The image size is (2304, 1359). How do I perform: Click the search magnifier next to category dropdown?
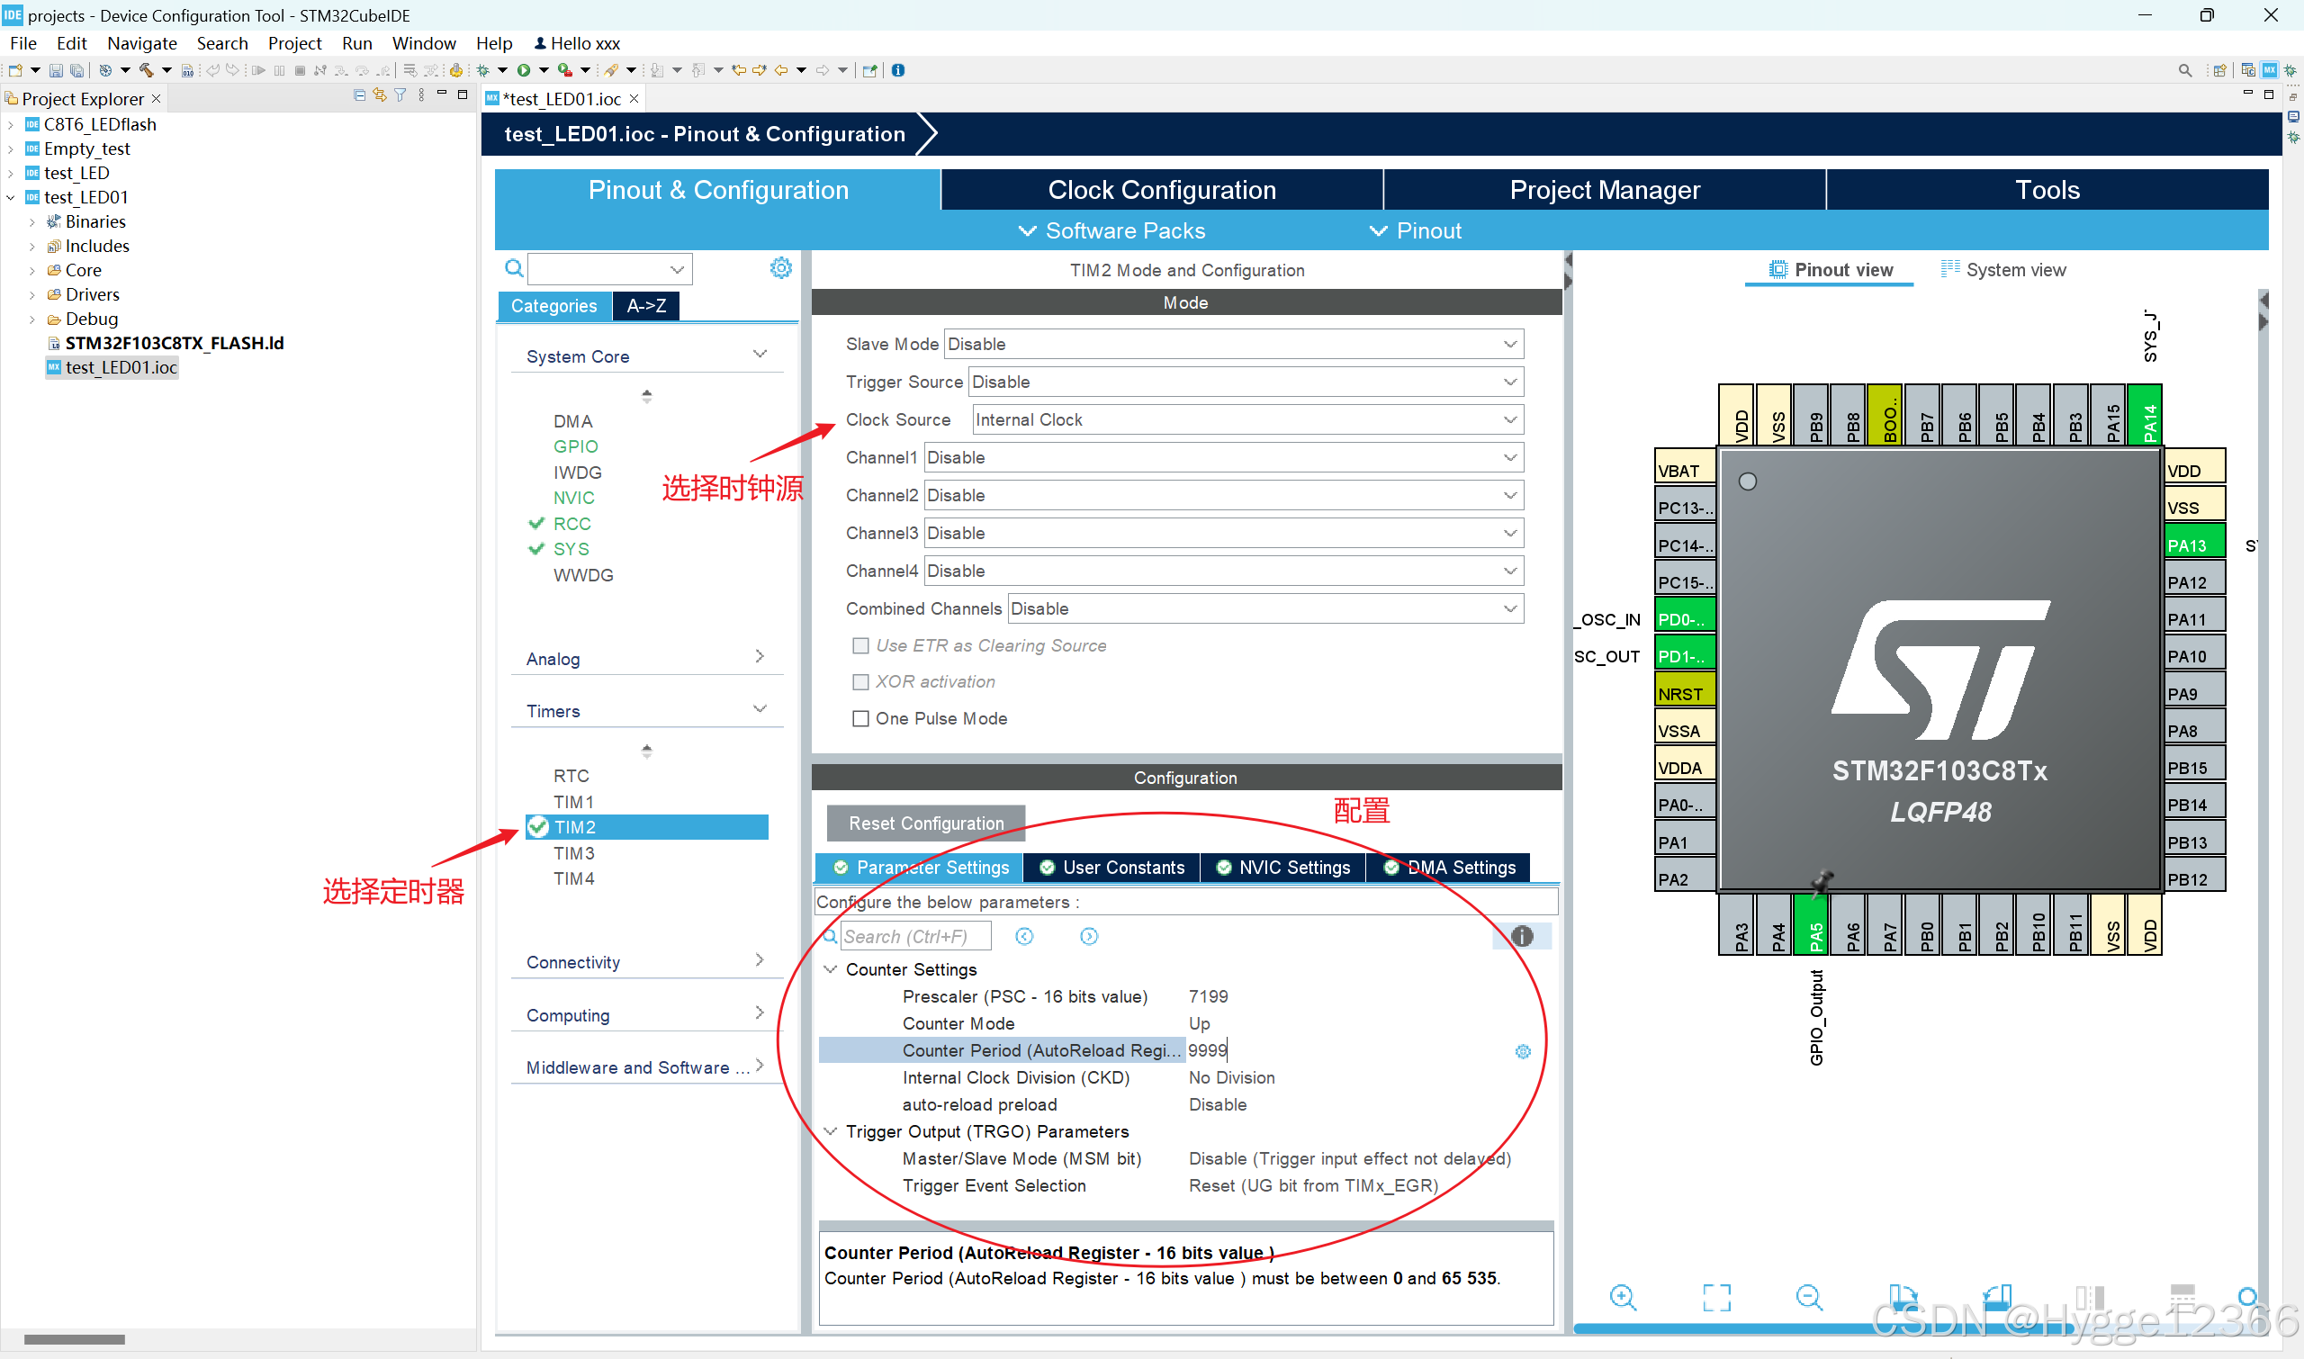pos(515,268)
